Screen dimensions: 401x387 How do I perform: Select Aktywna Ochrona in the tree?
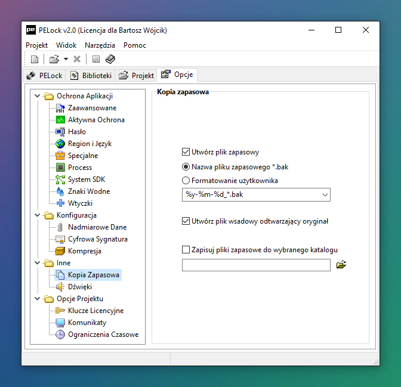click(95, 120)
